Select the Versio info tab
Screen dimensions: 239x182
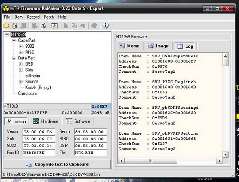click(16, 121)
